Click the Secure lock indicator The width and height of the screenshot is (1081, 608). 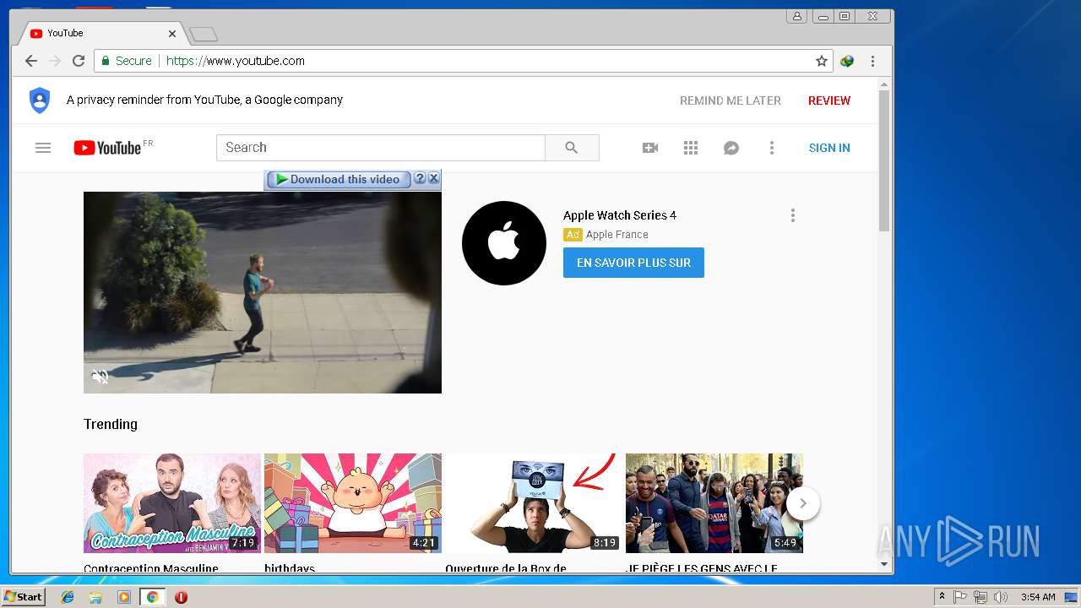tap(127, 61)
